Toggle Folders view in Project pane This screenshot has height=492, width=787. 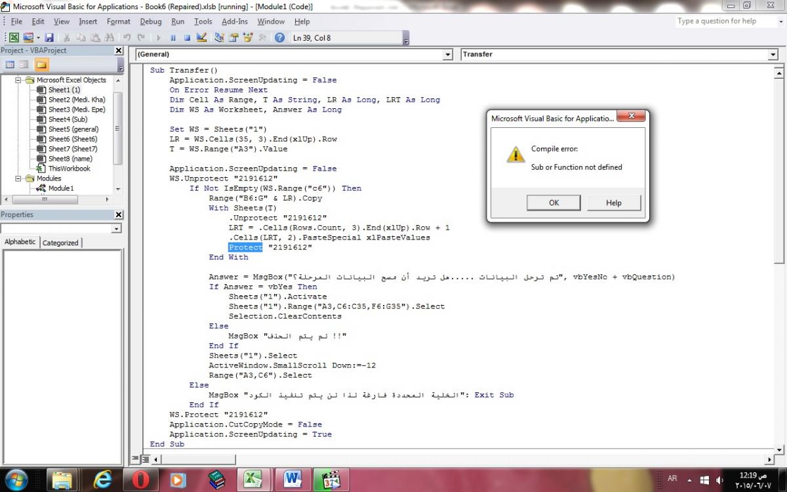(41, 64)
